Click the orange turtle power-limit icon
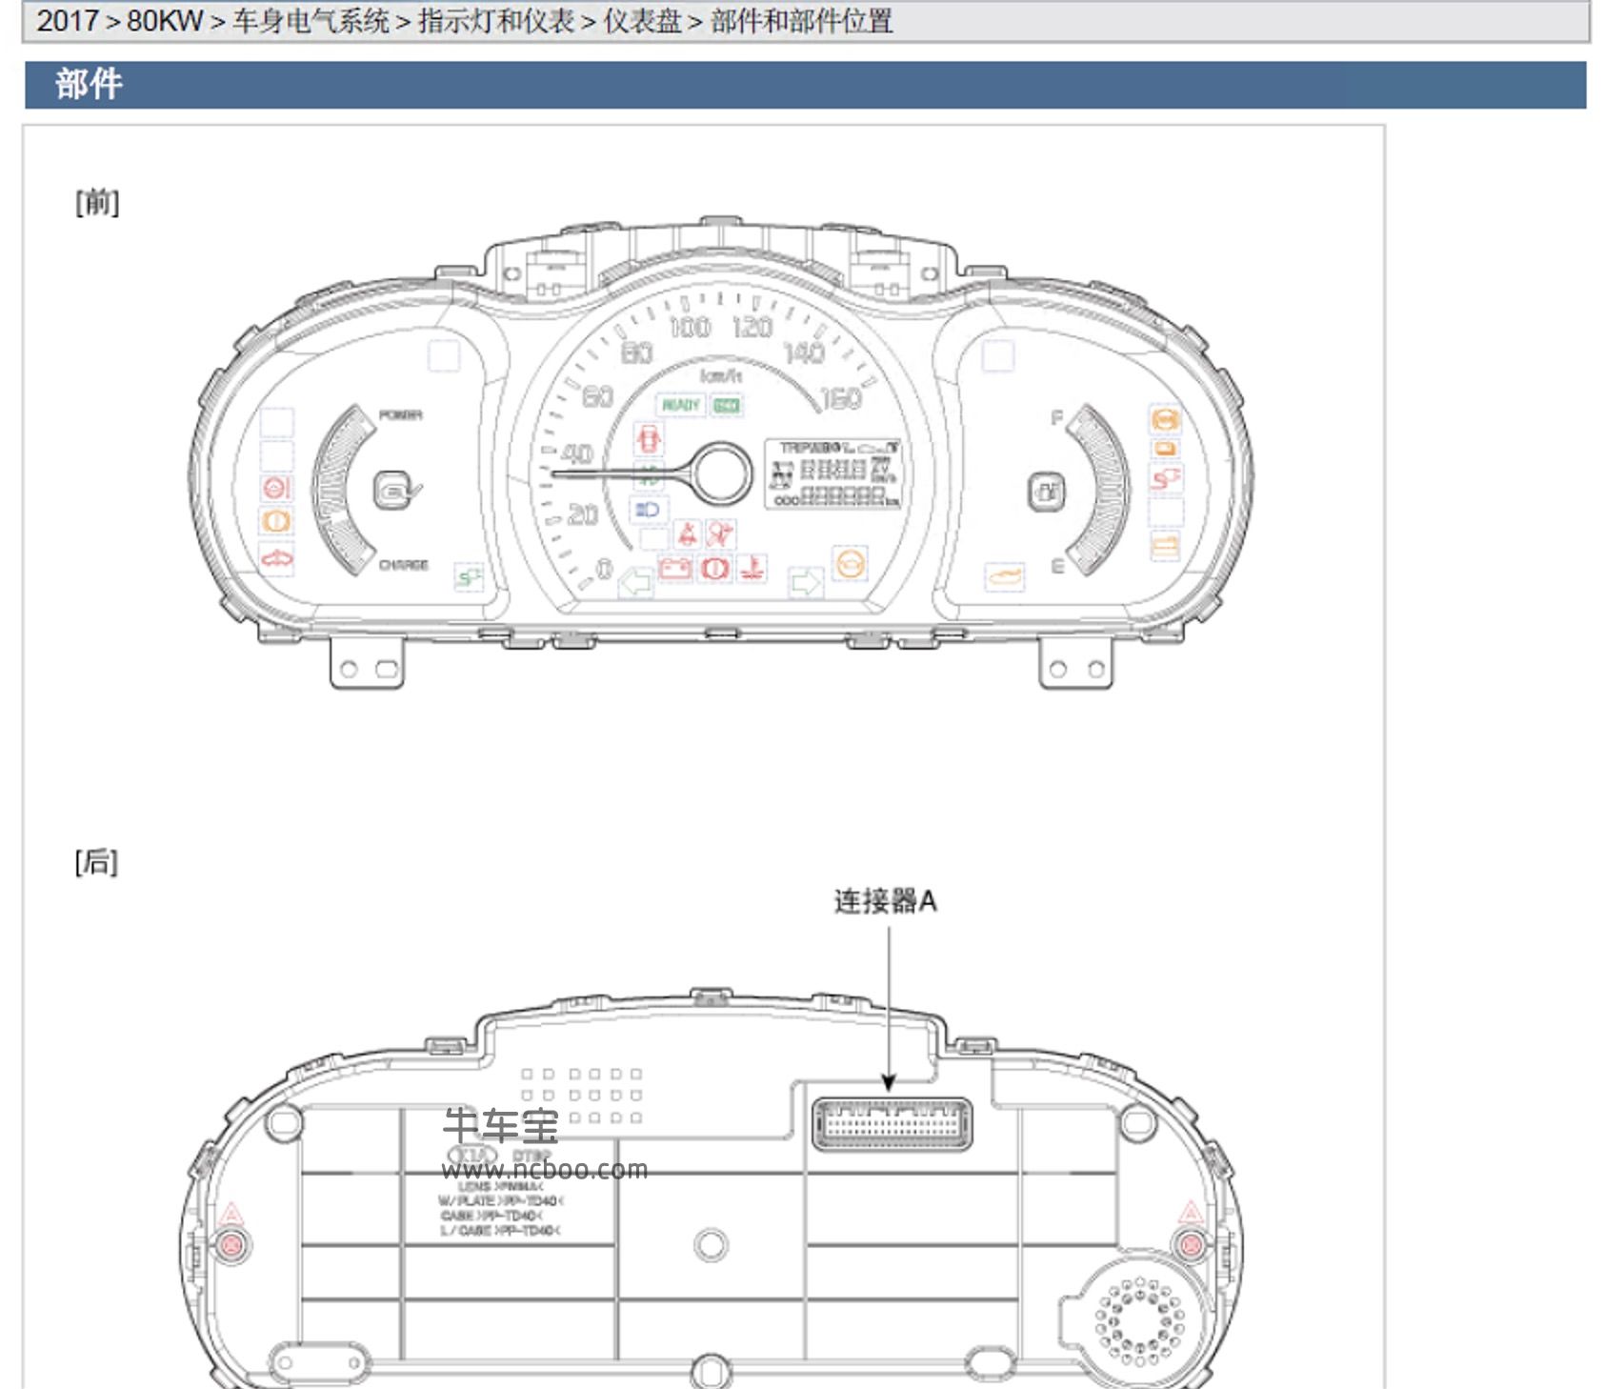Screen dimensions: 1604x1389 pyautogui.click(x=1004, y=576)
